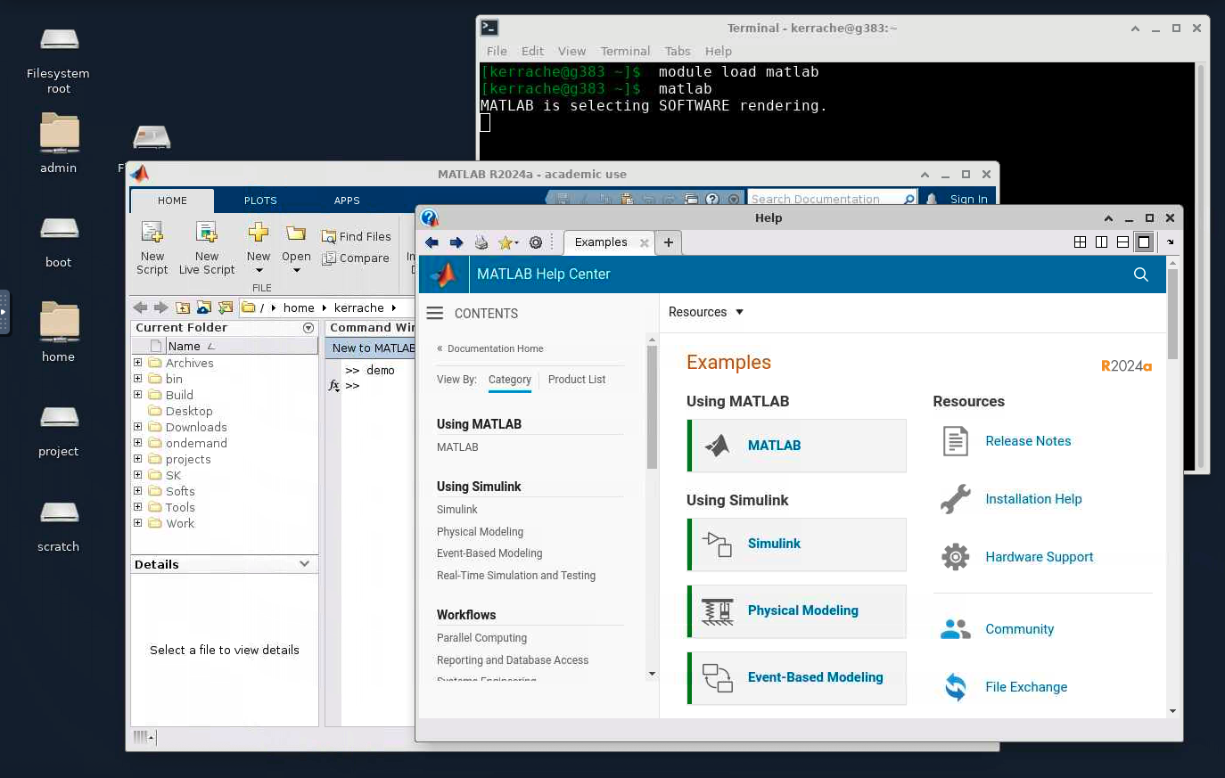Click the Up One Level folder icon

coord(183,307)
